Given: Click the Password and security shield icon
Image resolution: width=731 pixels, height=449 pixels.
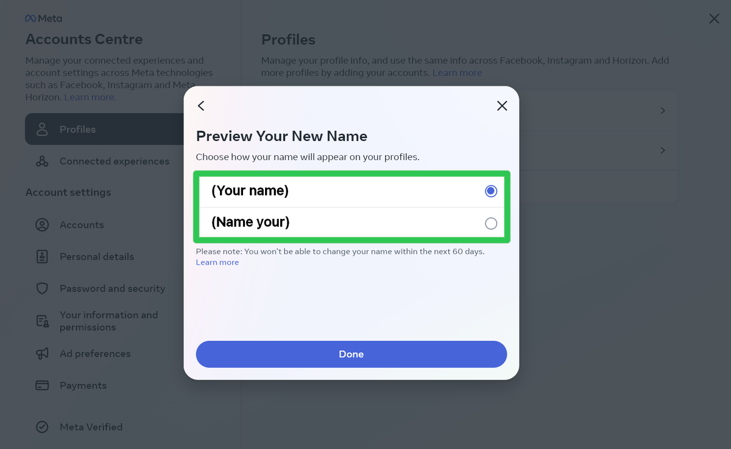Looking at the screenshot, I should pyautogui.click(x=41, y=288).
